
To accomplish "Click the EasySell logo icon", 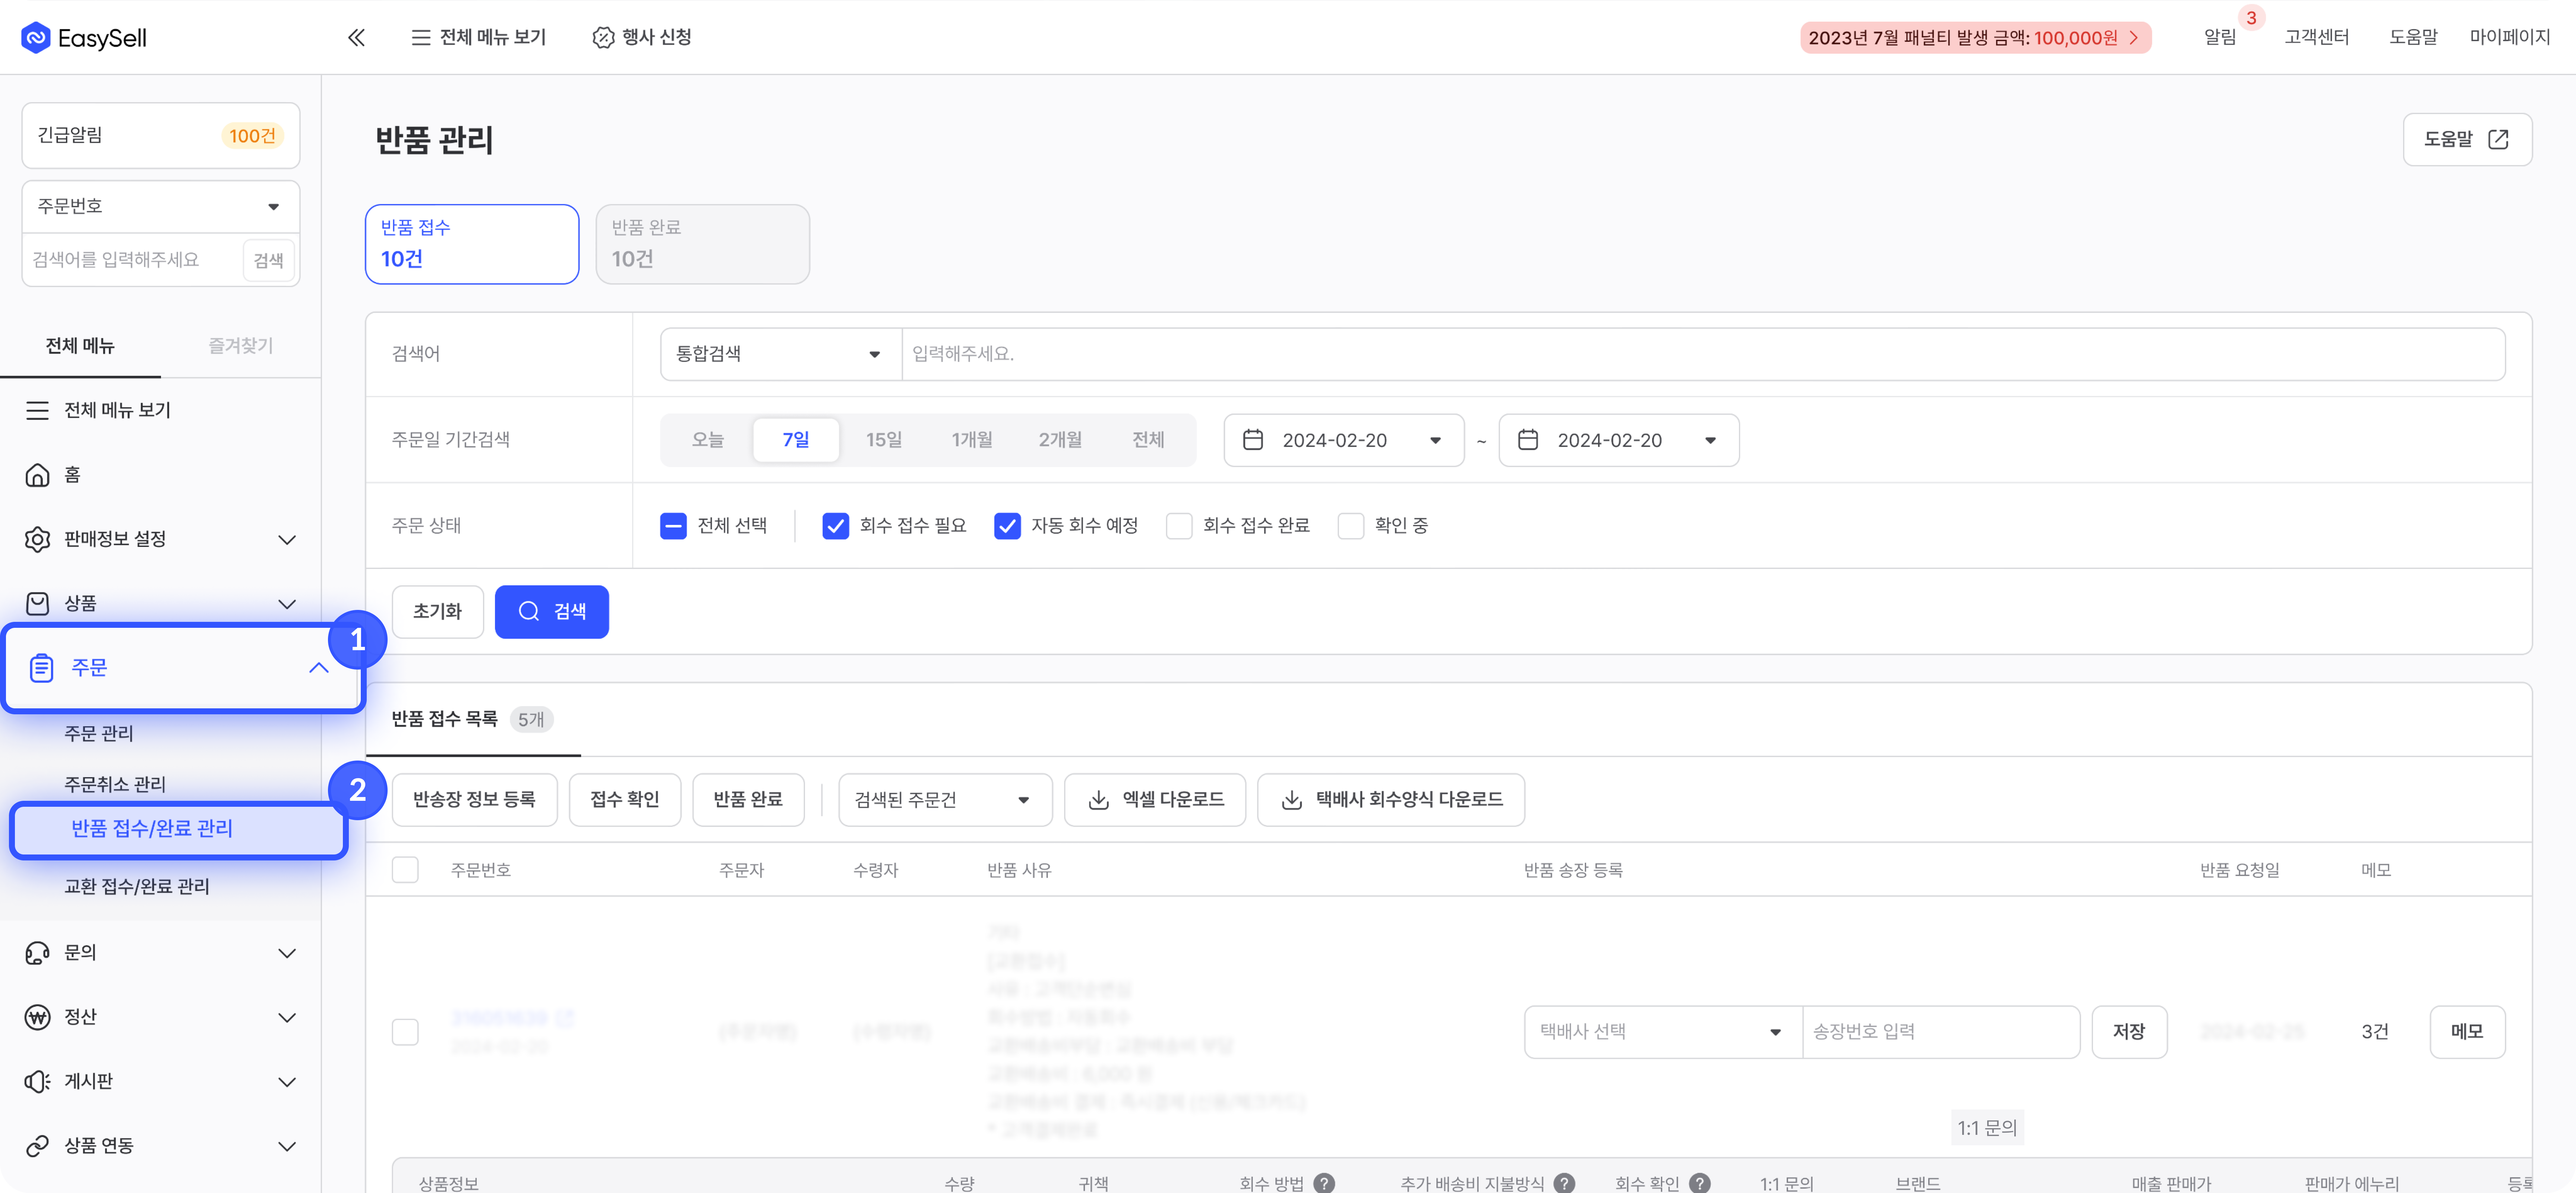I will (x=36, y=37).
